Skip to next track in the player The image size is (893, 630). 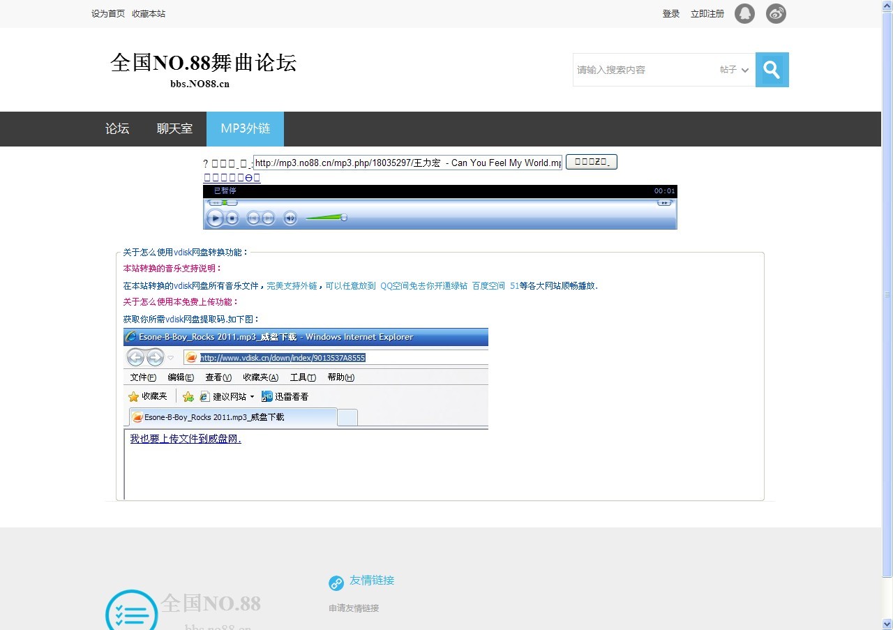tap(268, 218)
